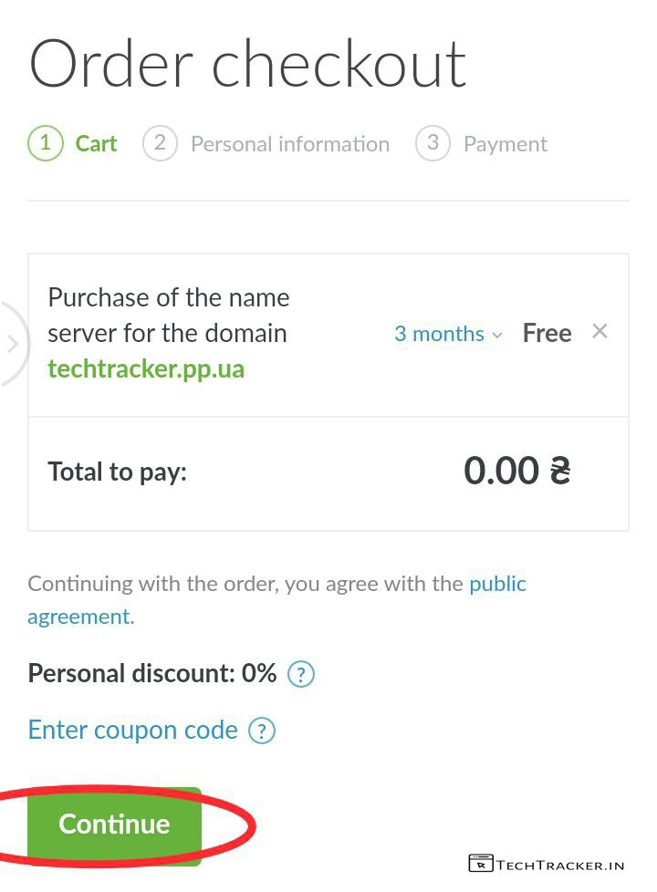Select the Cart step label
This screenshot has width=657, height=892.
[96, 144]
